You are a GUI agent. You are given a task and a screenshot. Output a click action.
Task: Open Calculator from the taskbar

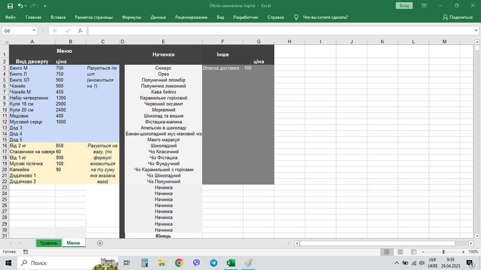point(144,263)
